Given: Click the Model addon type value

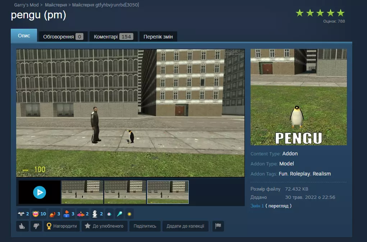Looking at the screenshot, I should tap(286, 164).
